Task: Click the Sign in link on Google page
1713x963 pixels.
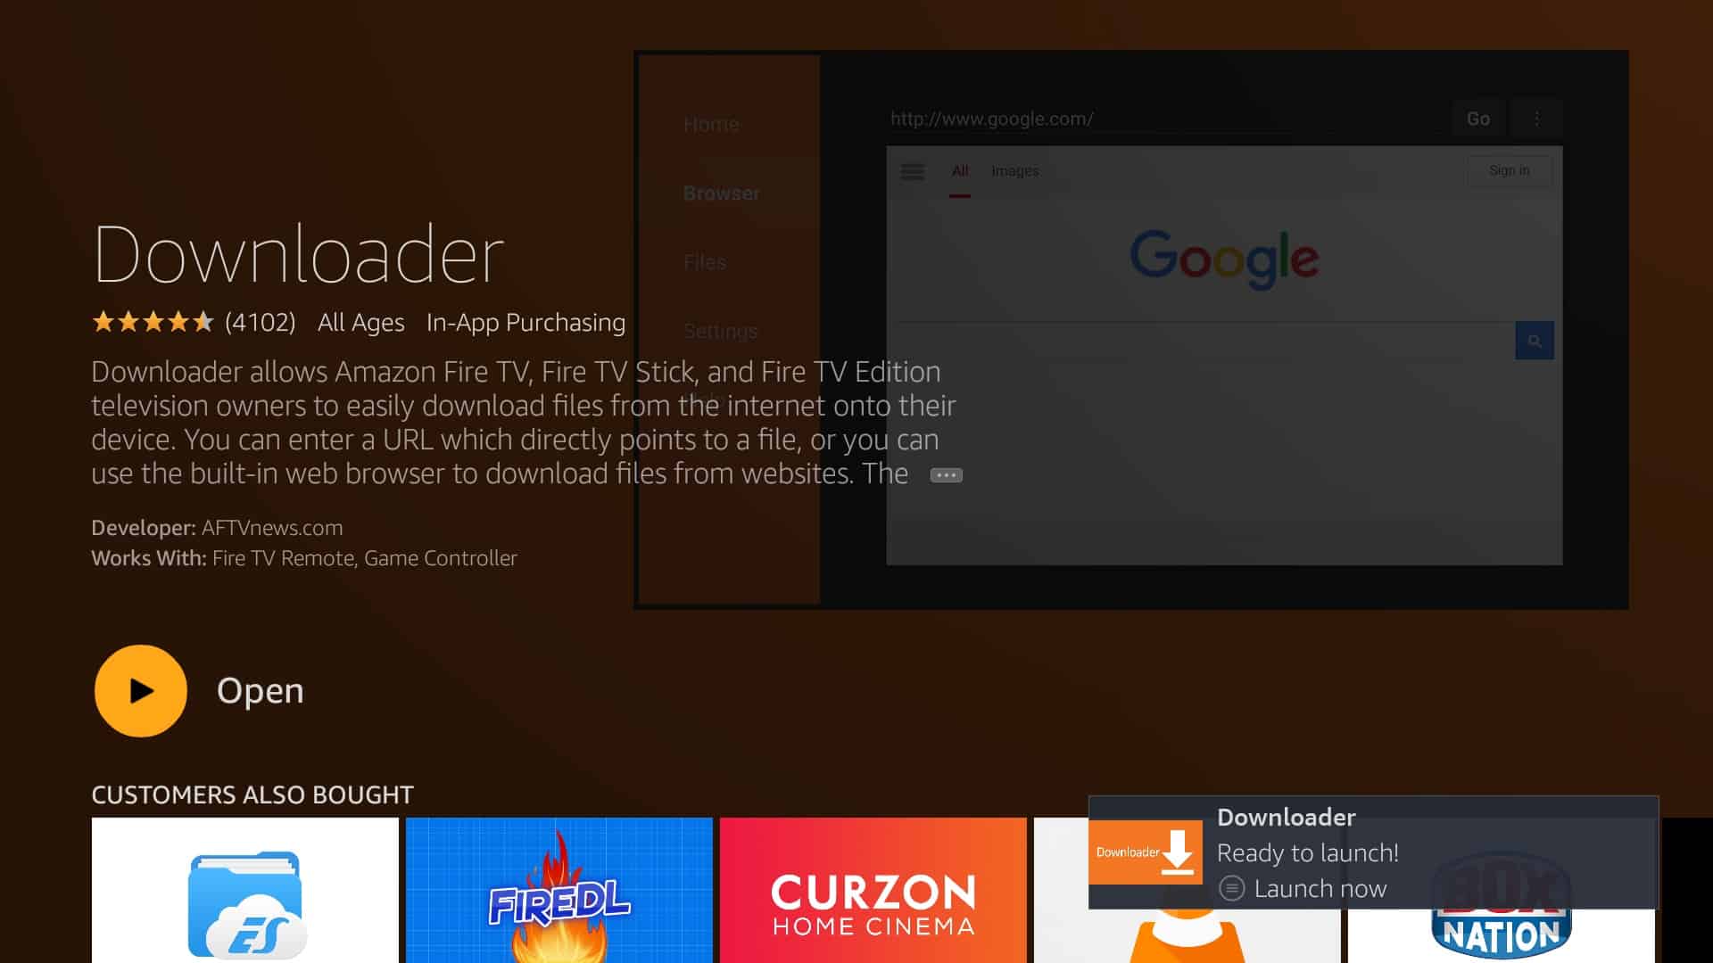Action: pyautogui.click(x=1509, y=170)
